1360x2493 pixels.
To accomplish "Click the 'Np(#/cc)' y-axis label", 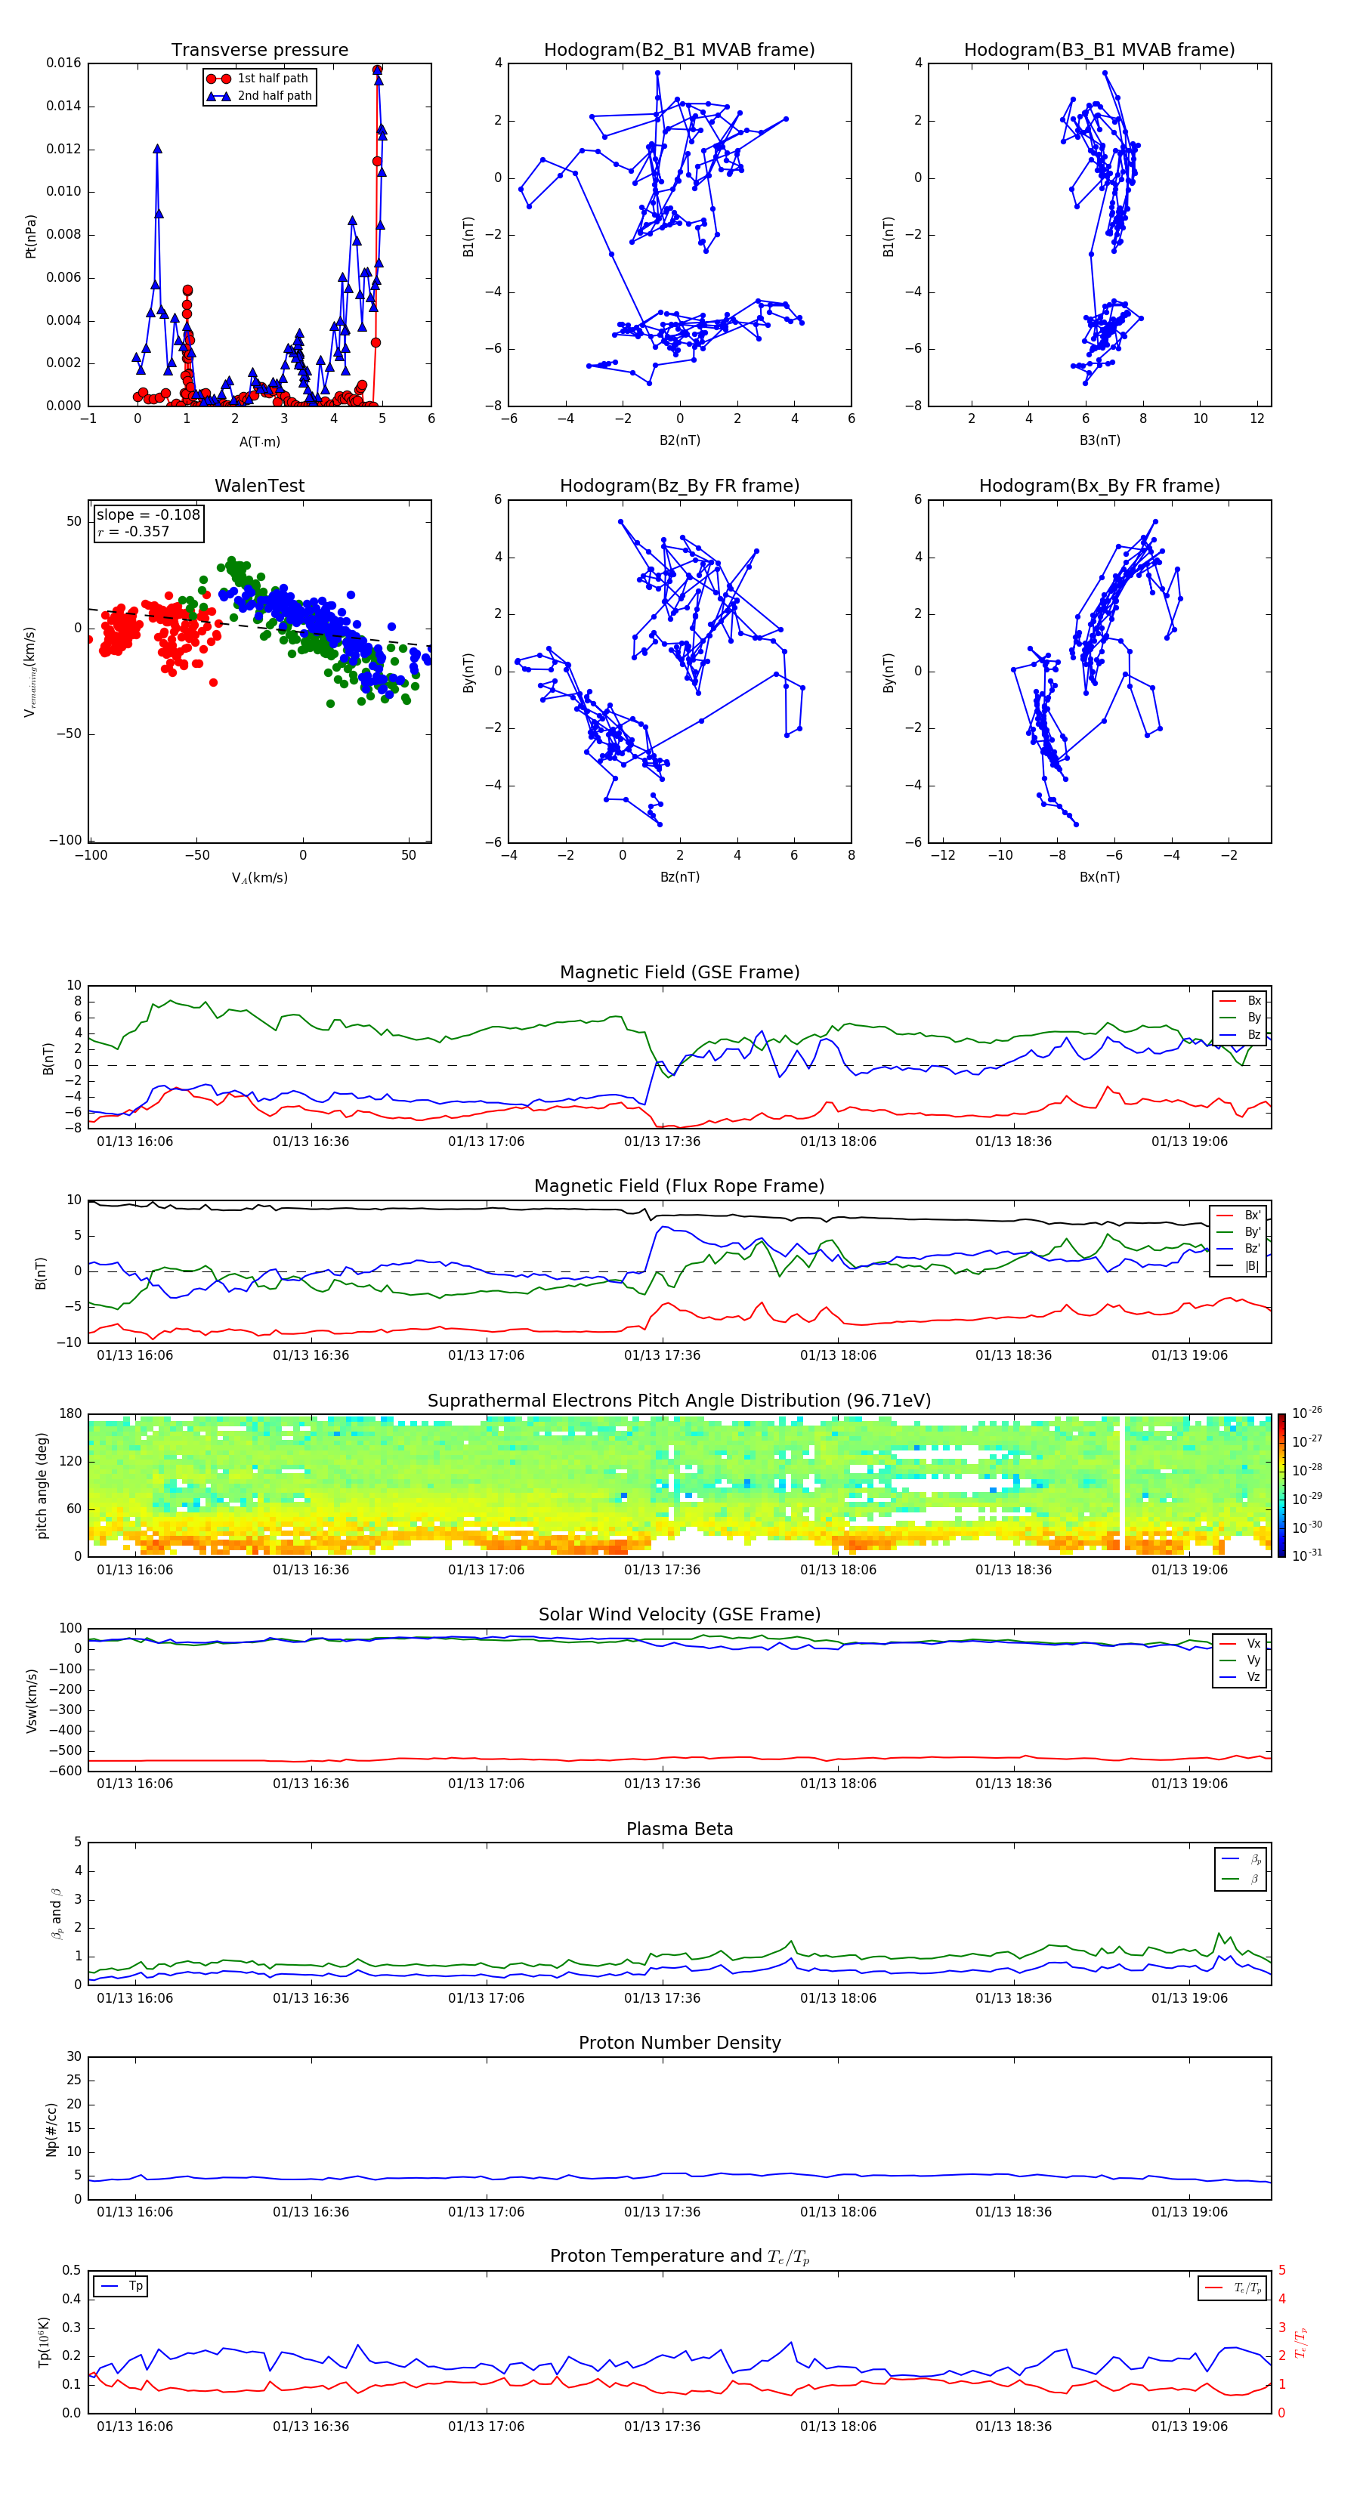I will 51,2129.
